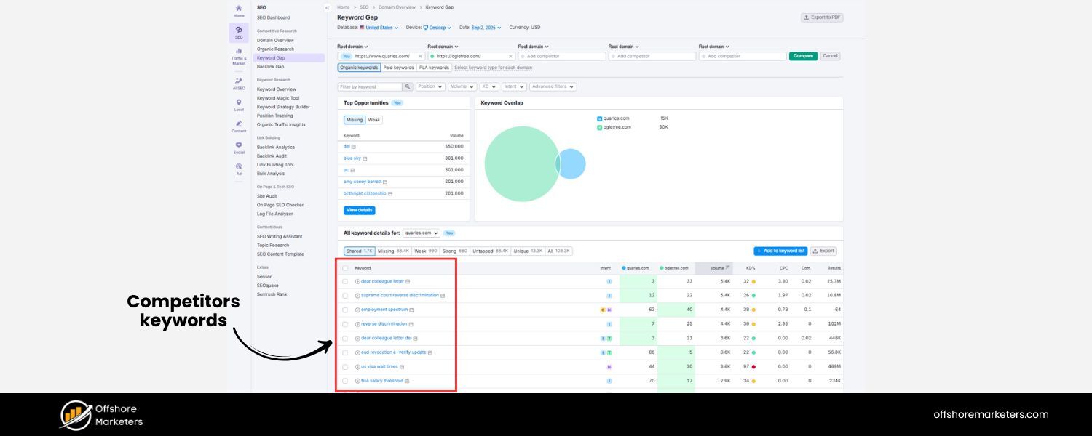Click the Filter by keyword input field
Viewport: 1092px width, 436px height.
(368, 86)
